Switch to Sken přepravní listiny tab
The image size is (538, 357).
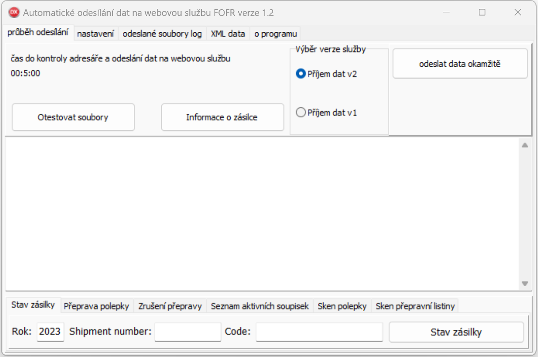415,306
